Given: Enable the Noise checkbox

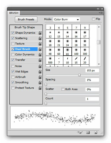Looking at the screenshot, I should pyautogui.click(x=13, y=66).
